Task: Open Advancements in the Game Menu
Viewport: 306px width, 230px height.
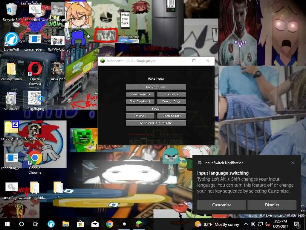Action: click(140, 94)
